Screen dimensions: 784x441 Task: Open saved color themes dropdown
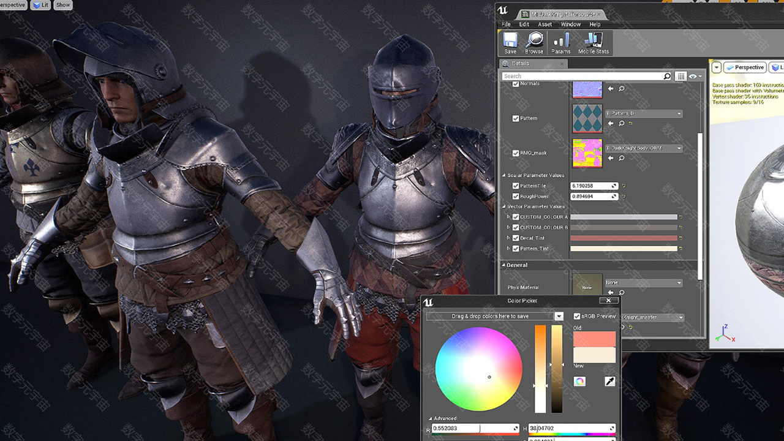(559, 316)
